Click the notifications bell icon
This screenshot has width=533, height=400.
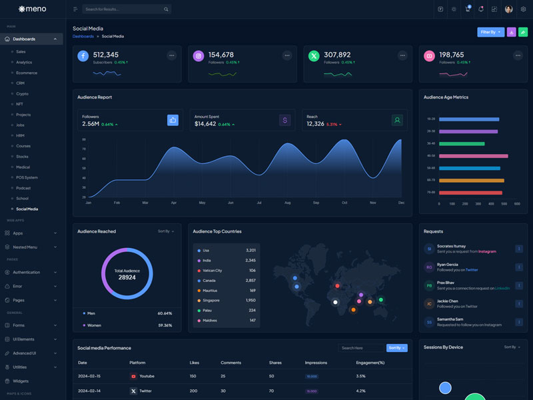(x=480, y=9)
